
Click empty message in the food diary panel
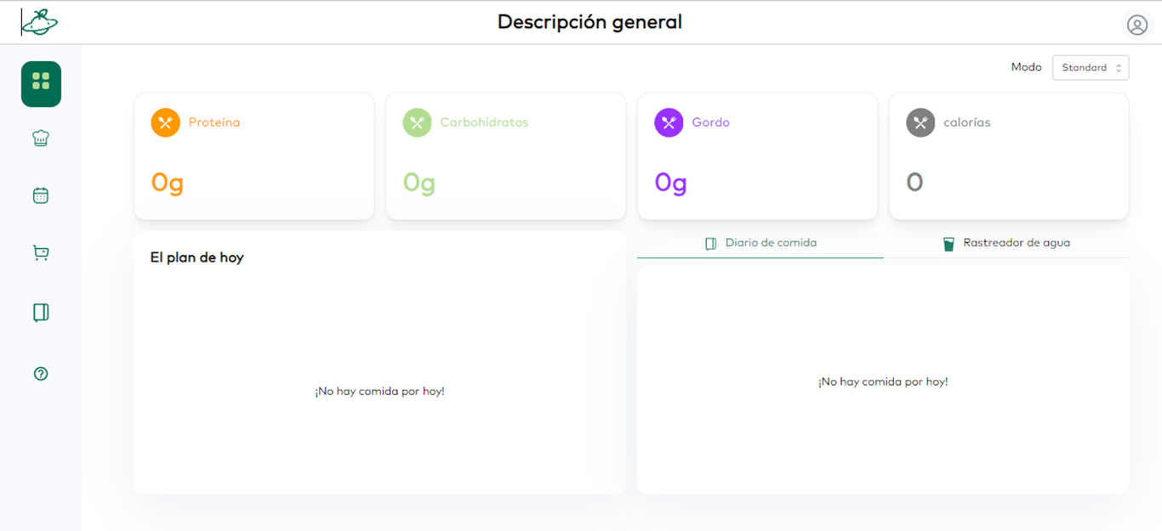[x=883, y=382]
